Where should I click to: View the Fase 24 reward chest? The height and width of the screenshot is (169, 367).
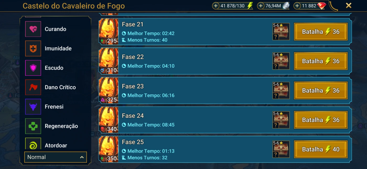(x=281, y=120)
